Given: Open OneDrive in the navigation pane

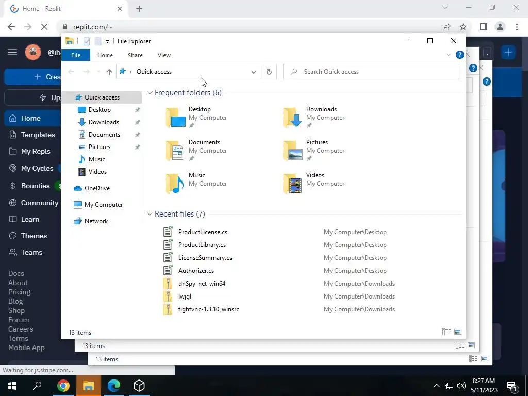Looking at the screenshot, I should click(x=97, y=188).
